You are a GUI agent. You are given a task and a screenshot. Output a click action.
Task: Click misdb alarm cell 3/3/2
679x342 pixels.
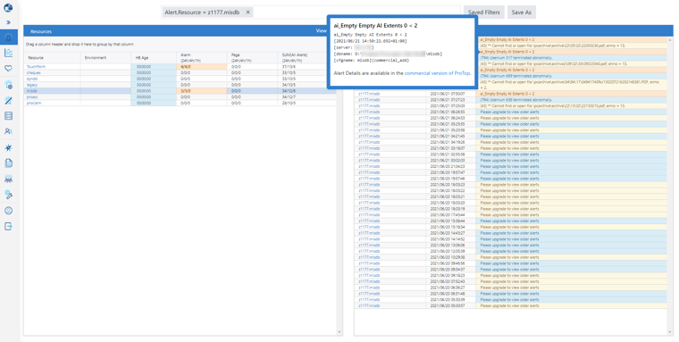[201, 91]
